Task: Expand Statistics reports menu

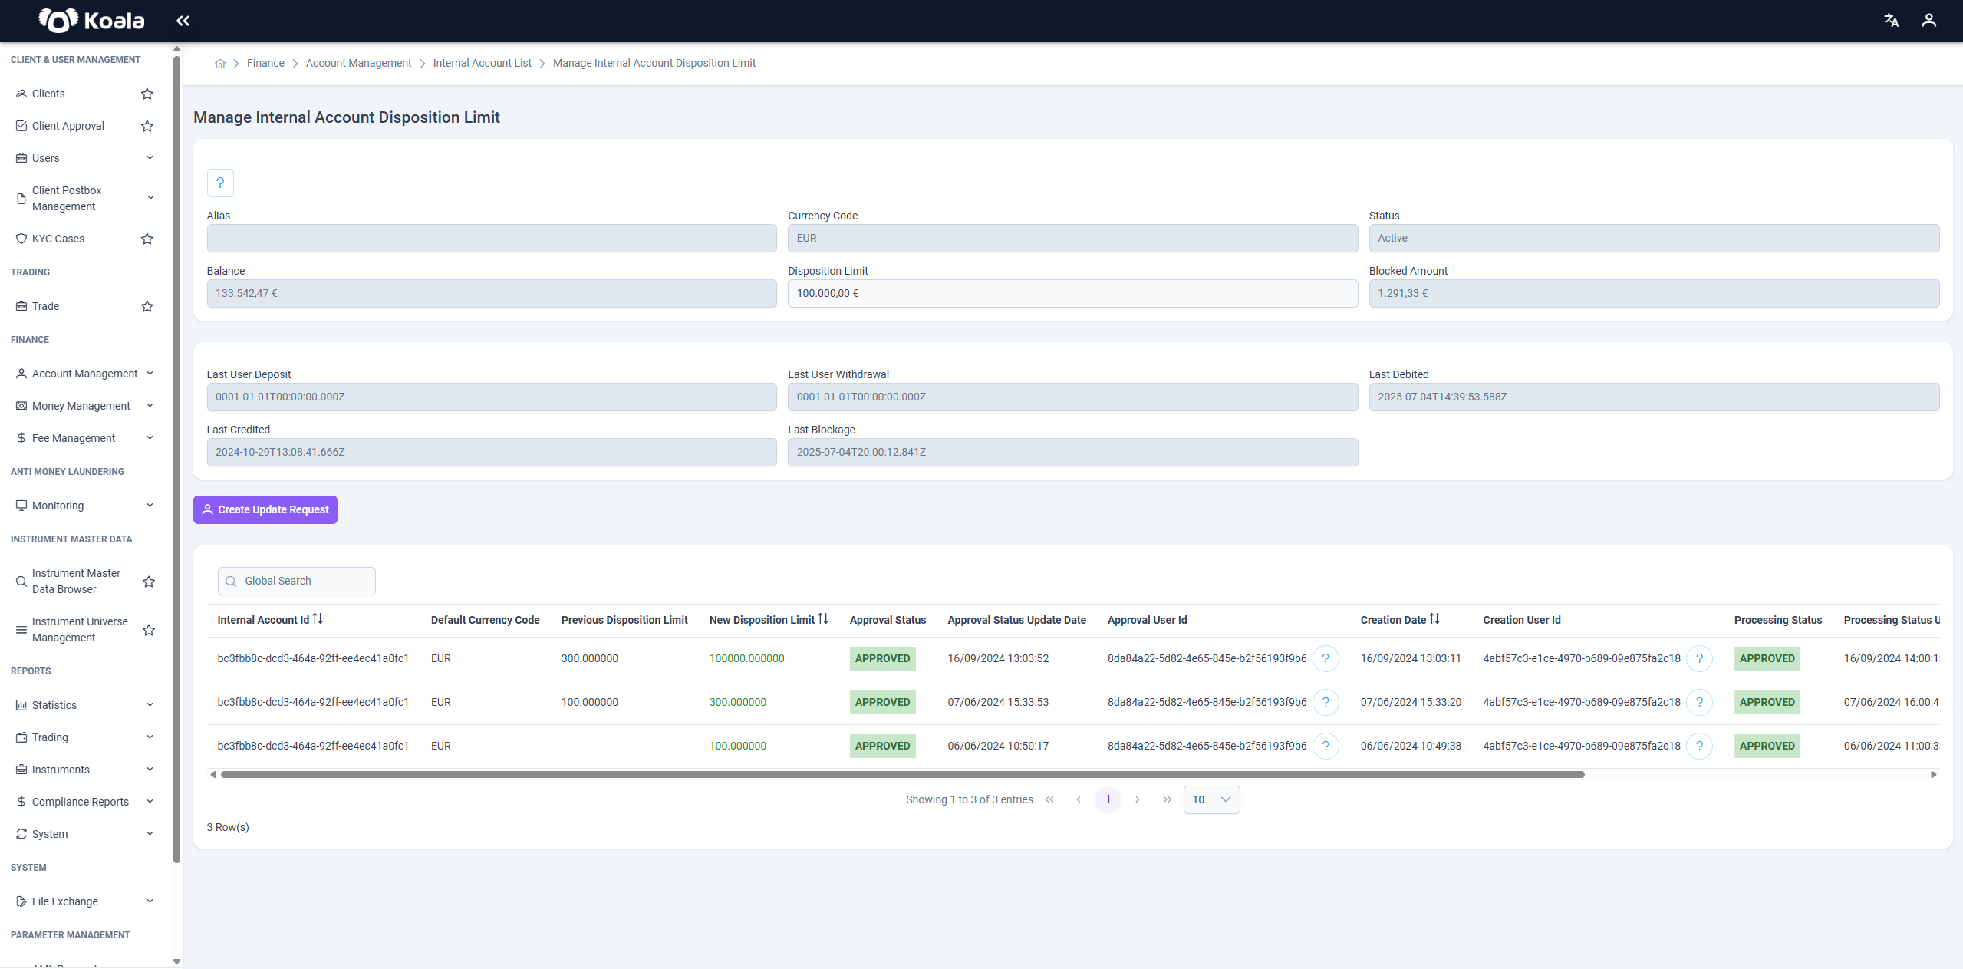Action: pyautogui.click(x=150, y=705)
